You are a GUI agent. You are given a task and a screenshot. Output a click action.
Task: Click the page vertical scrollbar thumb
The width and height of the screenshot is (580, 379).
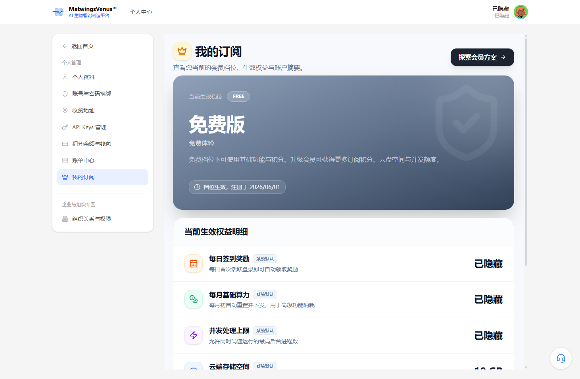[526, 152]
